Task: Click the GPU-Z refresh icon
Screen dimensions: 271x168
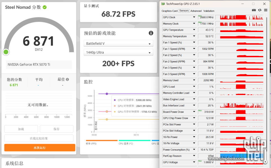Action: (260, 10)
